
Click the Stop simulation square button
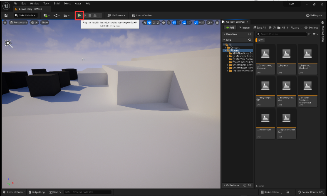(90, 15)
